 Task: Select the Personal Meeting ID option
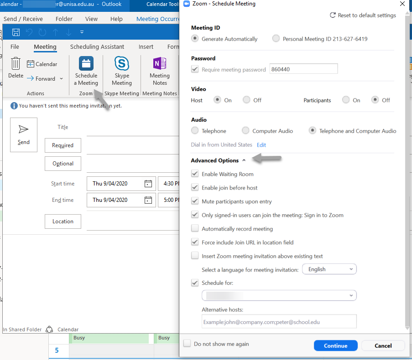(276, 39)
